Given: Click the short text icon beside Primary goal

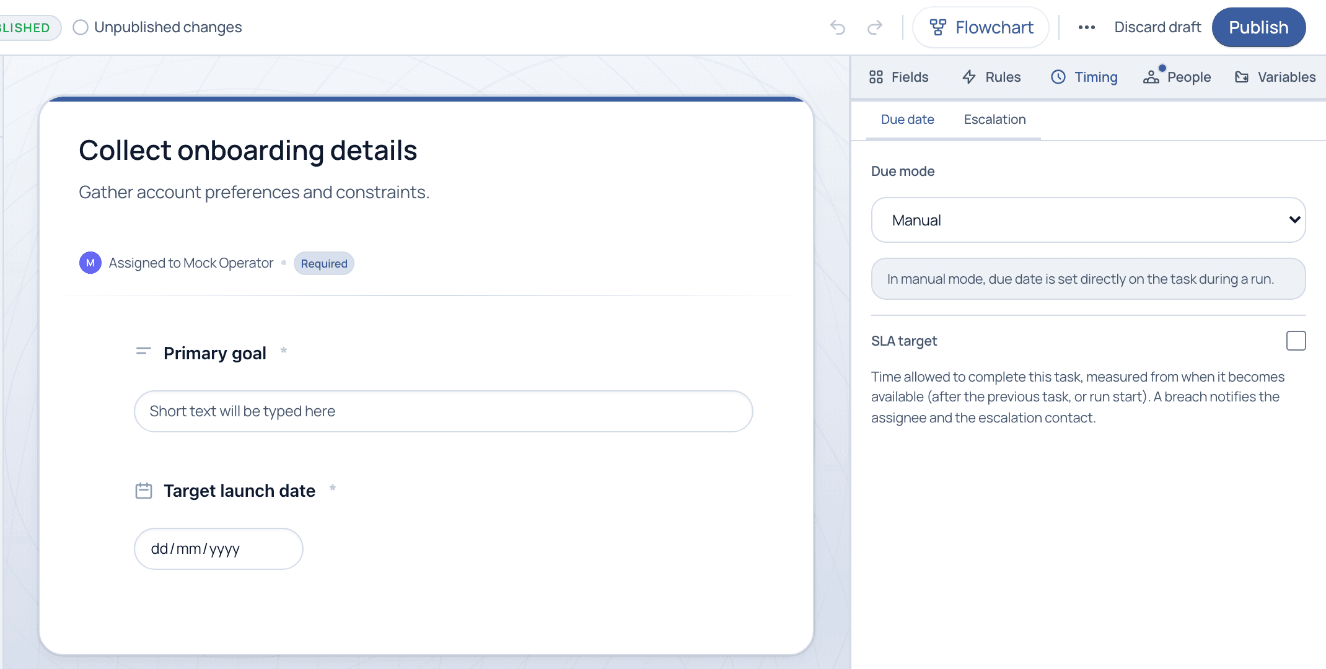Looking at the screenshot, I should [x=143, y=351].
